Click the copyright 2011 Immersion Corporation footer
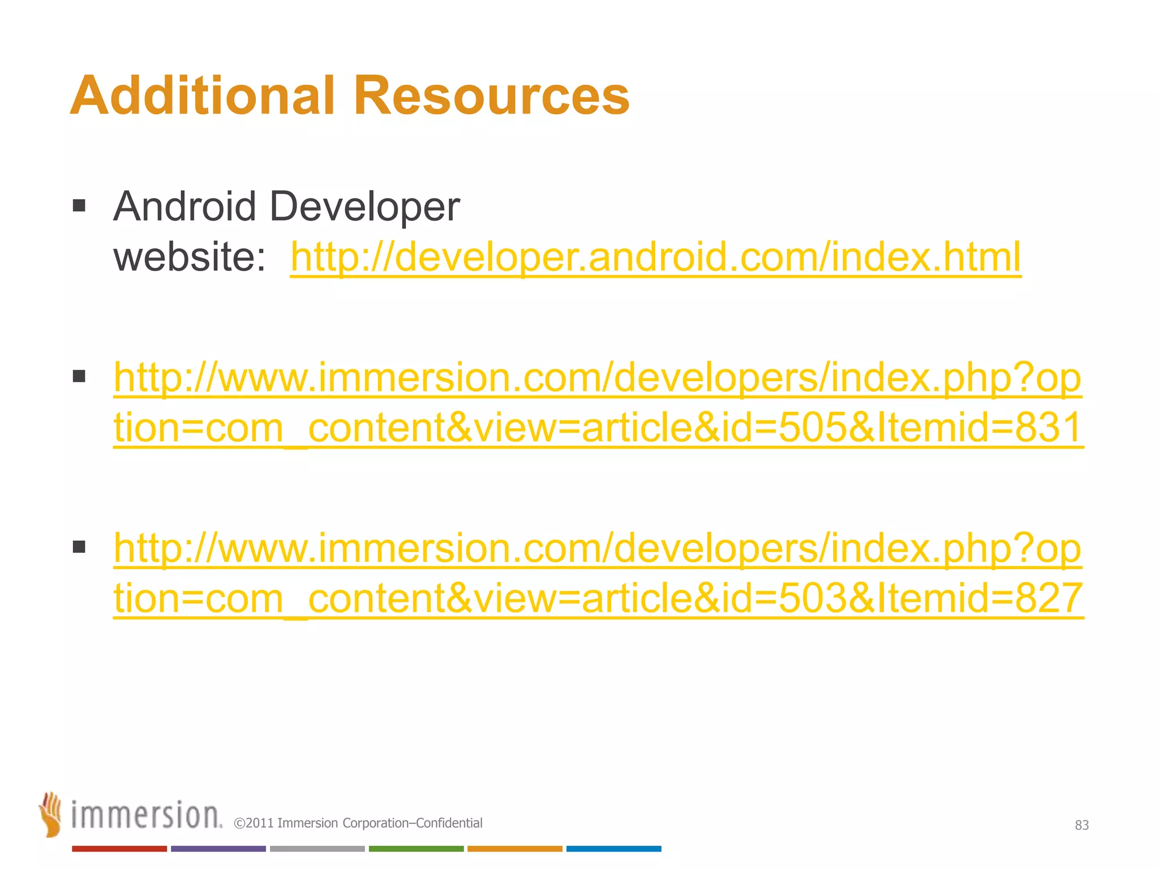1159x869 pixels. pos(358,823)
